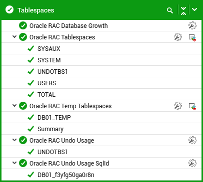Select UNDOTBS1 under Oracle RAC Undo Usage
Viewport: 203px width, 182px height.
click(101, 152)
